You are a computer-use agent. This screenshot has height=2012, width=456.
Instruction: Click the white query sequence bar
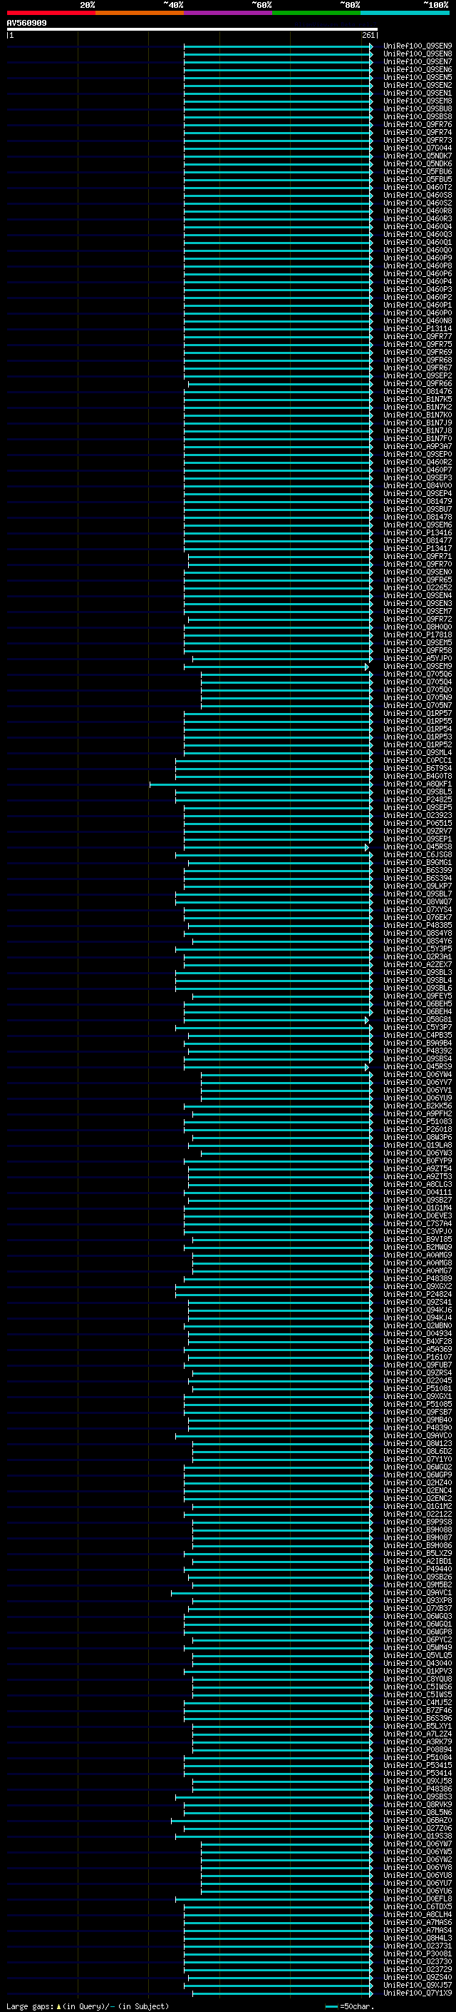(192, 30)
